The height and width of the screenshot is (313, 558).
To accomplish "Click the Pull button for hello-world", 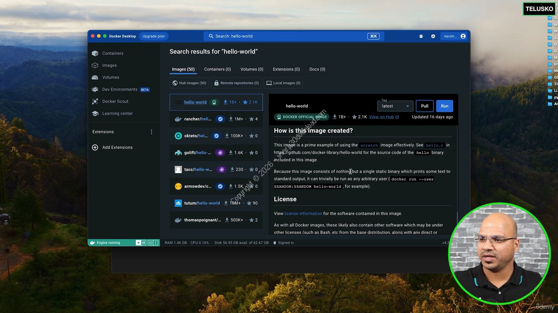I will click(x=424, y=106).
